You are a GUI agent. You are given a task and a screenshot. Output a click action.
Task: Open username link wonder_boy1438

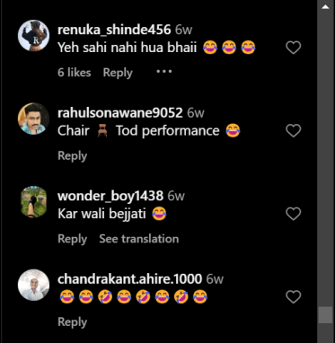tap(110, 196)
